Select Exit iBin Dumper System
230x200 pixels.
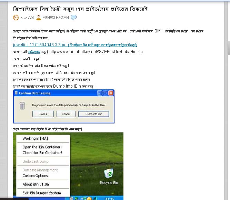(42, 193)
